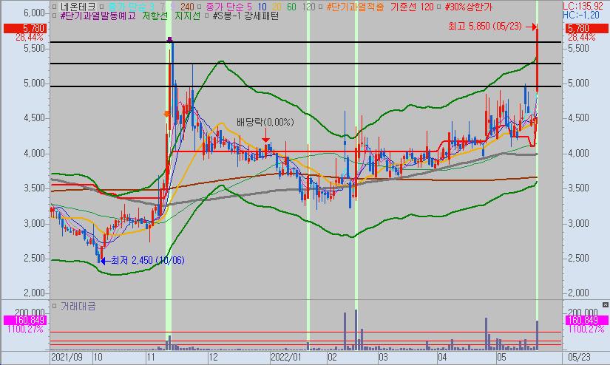This screenshot has height=365, width=610.
Task: Click the magenta 160,849 tag on right axis
Action: (x=586, y=321)
